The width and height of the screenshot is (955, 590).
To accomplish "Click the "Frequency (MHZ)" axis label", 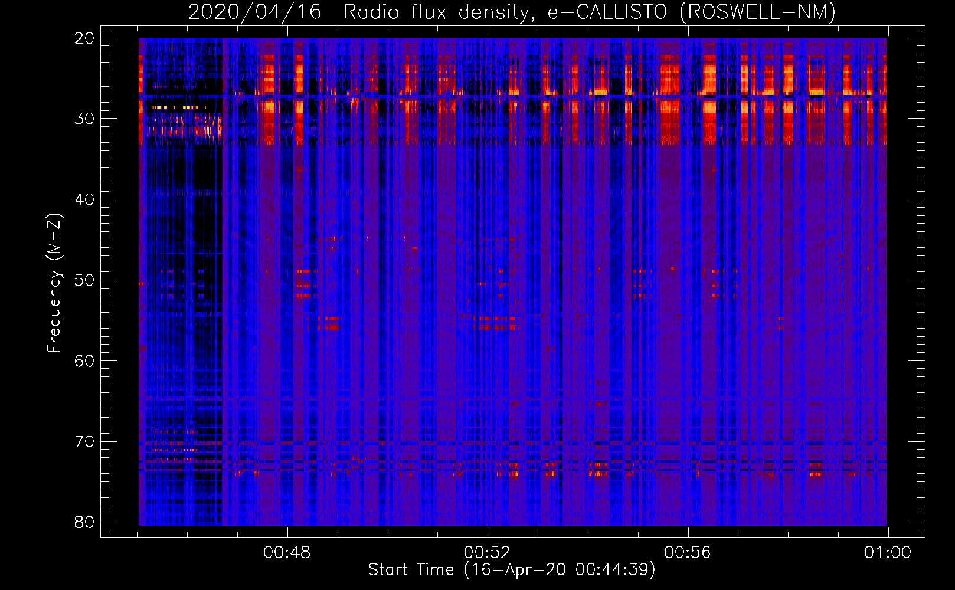I will tap(54, 283).
